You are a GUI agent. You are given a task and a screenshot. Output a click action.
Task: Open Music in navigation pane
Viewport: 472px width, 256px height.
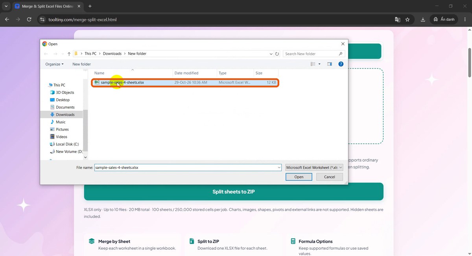tap(57, 122)
